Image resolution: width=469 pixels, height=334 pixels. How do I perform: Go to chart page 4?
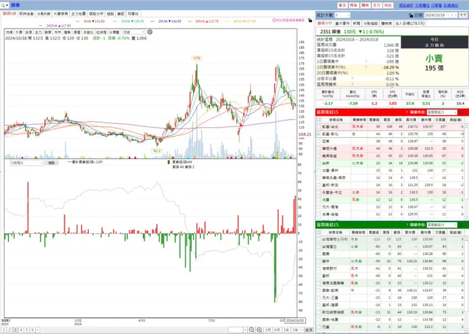click(21, 330)
